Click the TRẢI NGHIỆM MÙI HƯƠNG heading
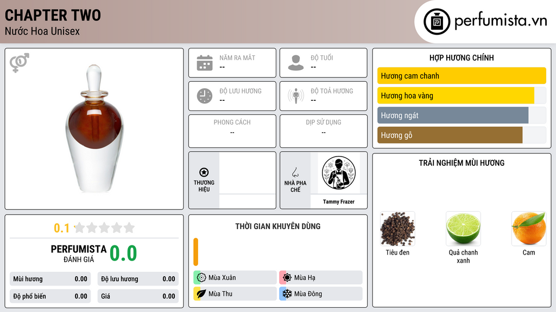Image resolution: width=556 pixels, height=312 pixels. (x=462, y=163)
